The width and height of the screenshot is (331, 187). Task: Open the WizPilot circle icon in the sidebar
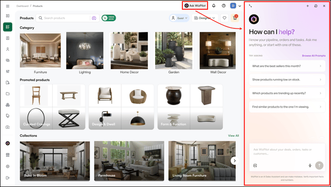tap(7, 144)
